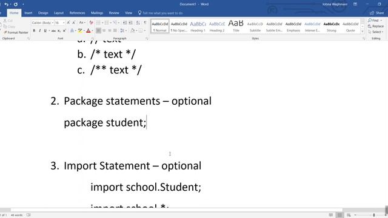Click the red font color button
388x218 pixels.
pos(89,31)
